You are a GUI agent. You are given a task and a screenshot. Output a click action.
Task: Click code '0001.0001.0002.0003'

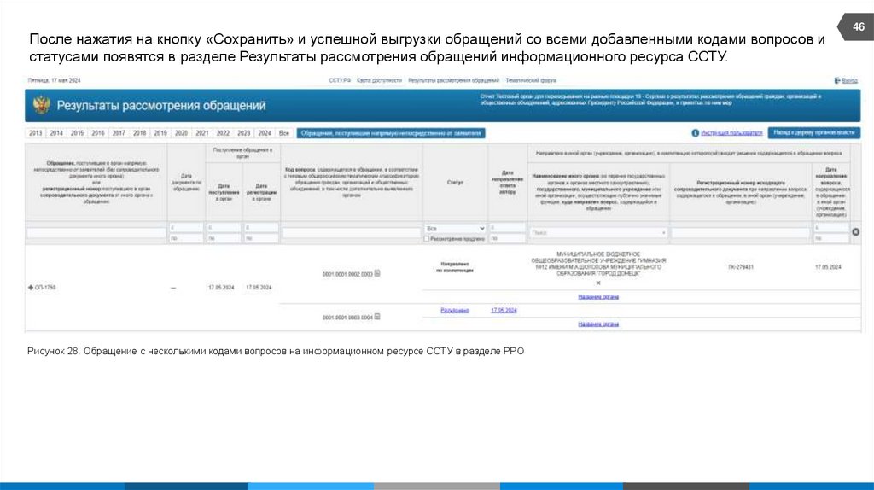(x=347, y=274)
